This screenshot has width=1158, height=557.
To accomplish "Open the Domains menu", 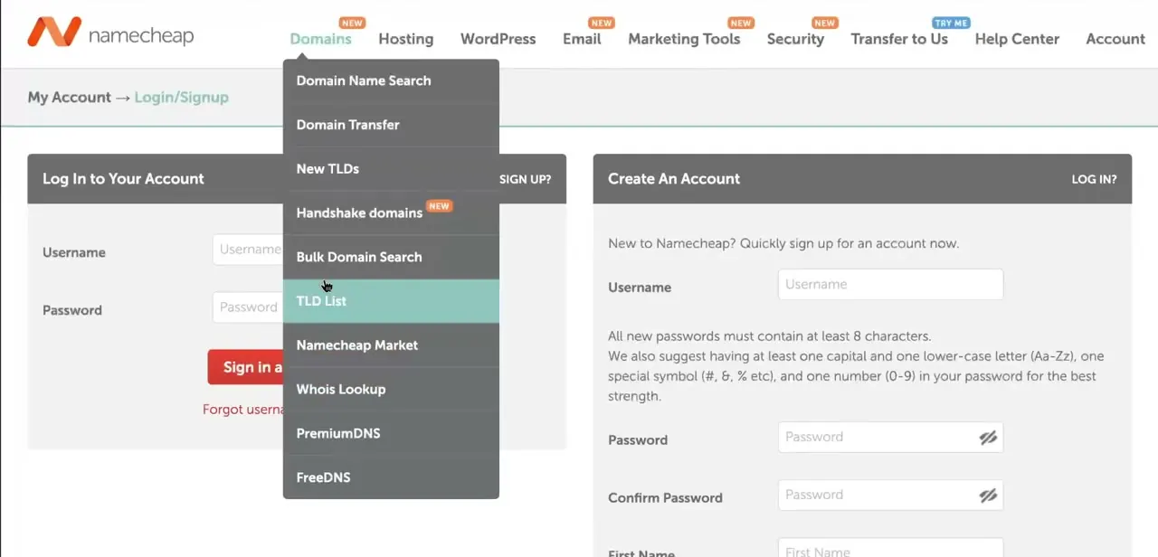I will [x=320, y=39].
